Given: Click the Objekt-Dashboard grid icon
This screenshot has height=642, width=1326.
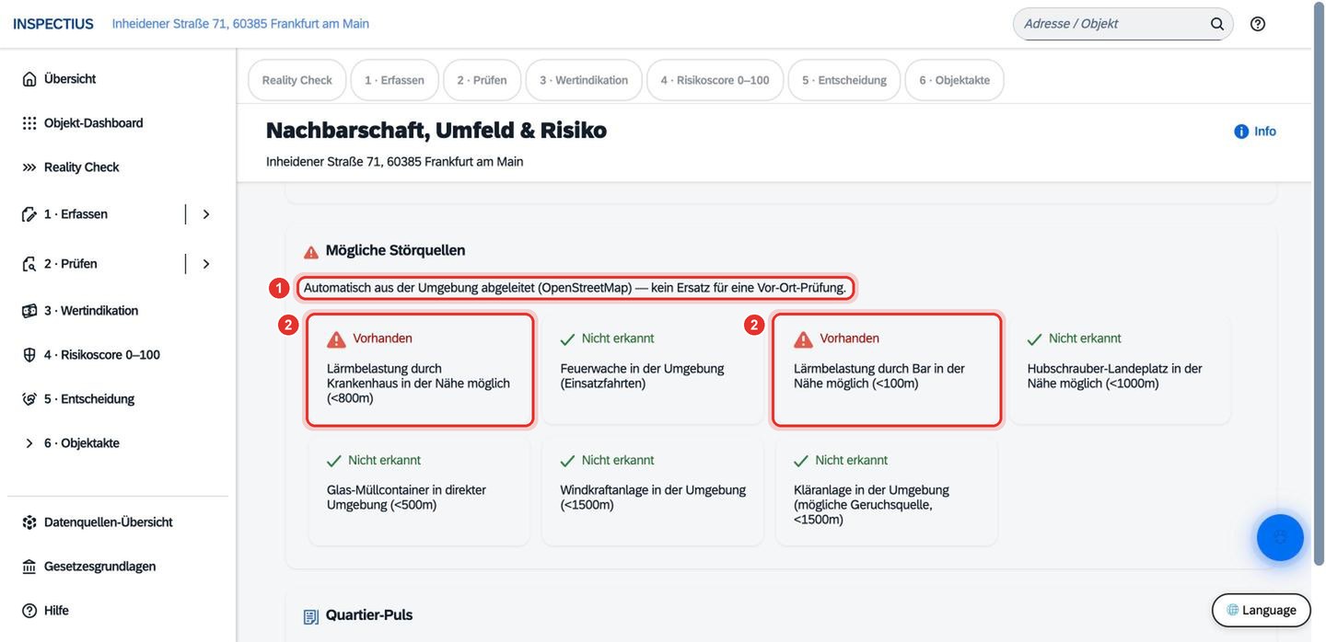Looking at the screenshot, I should (29, 123).
